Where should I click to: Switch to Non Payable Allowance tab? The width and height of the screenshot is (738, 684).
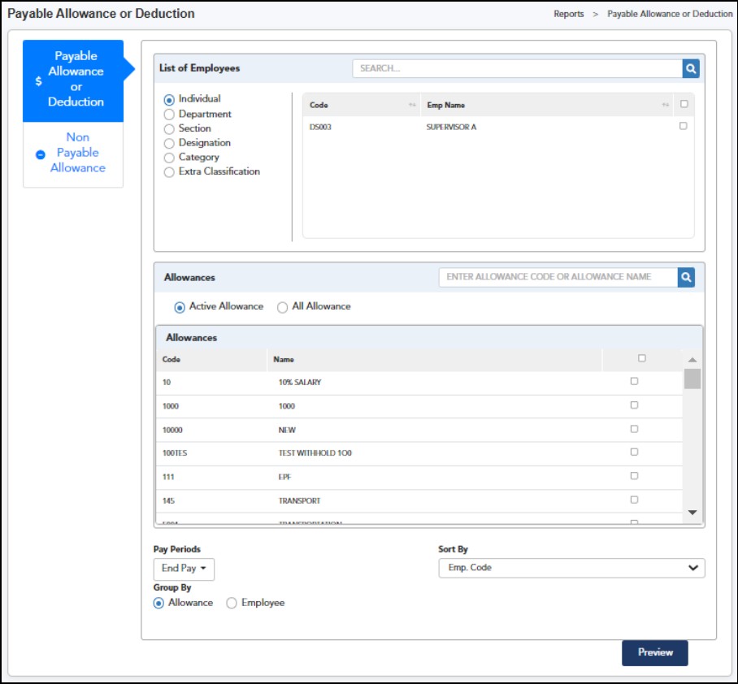77,153
